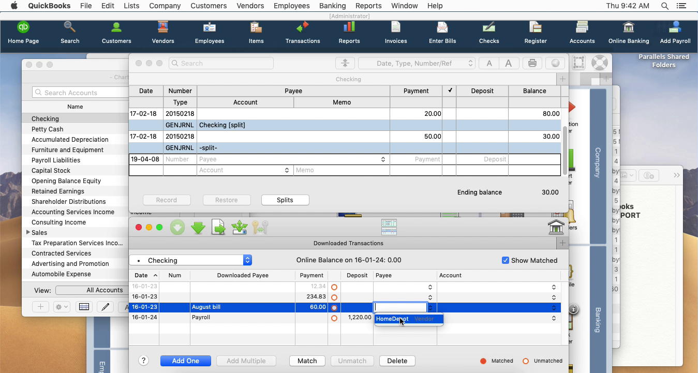Open the Invoices icon

pos(396,33)
